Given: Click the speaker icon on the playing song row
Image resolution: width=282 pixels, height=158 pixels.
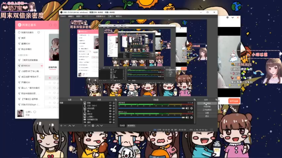Looking at the screenshot, I should coord(50,78).
